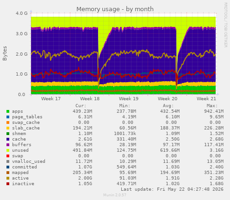The image size is (230, 200).
Task: Click cache min value 331.40M
Action: point(126,139)
